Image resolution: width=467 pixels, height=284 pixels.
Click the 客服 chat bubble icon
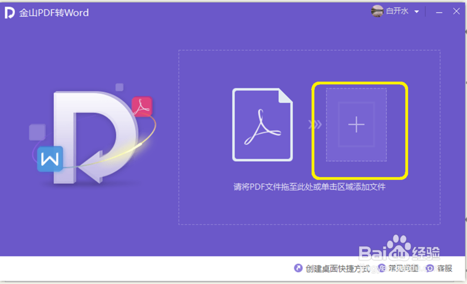click(429, 268)
